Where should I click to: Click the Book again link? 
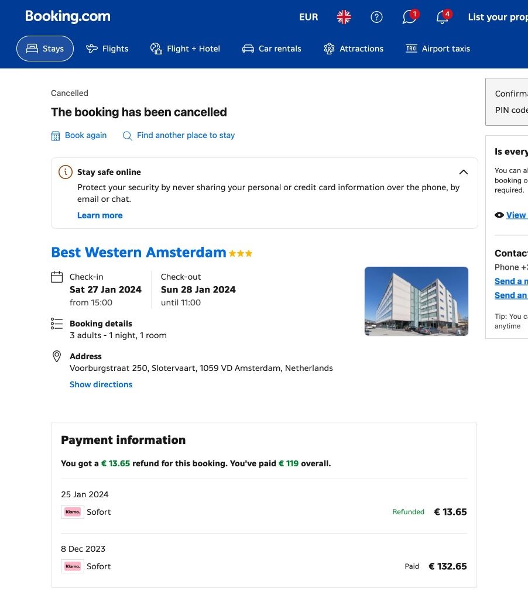click(86, 136)
